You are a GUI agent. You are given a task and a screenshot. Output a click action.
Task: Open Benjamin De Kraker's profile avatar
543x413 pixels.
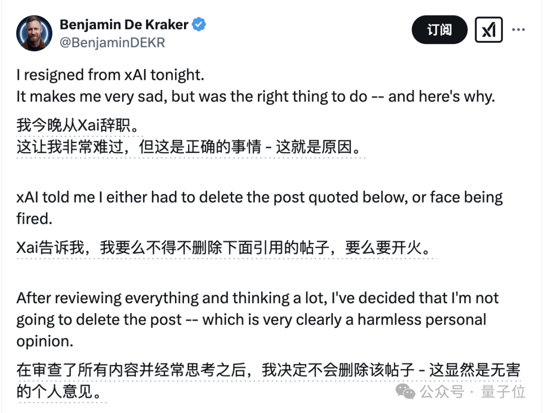[34, 34]
